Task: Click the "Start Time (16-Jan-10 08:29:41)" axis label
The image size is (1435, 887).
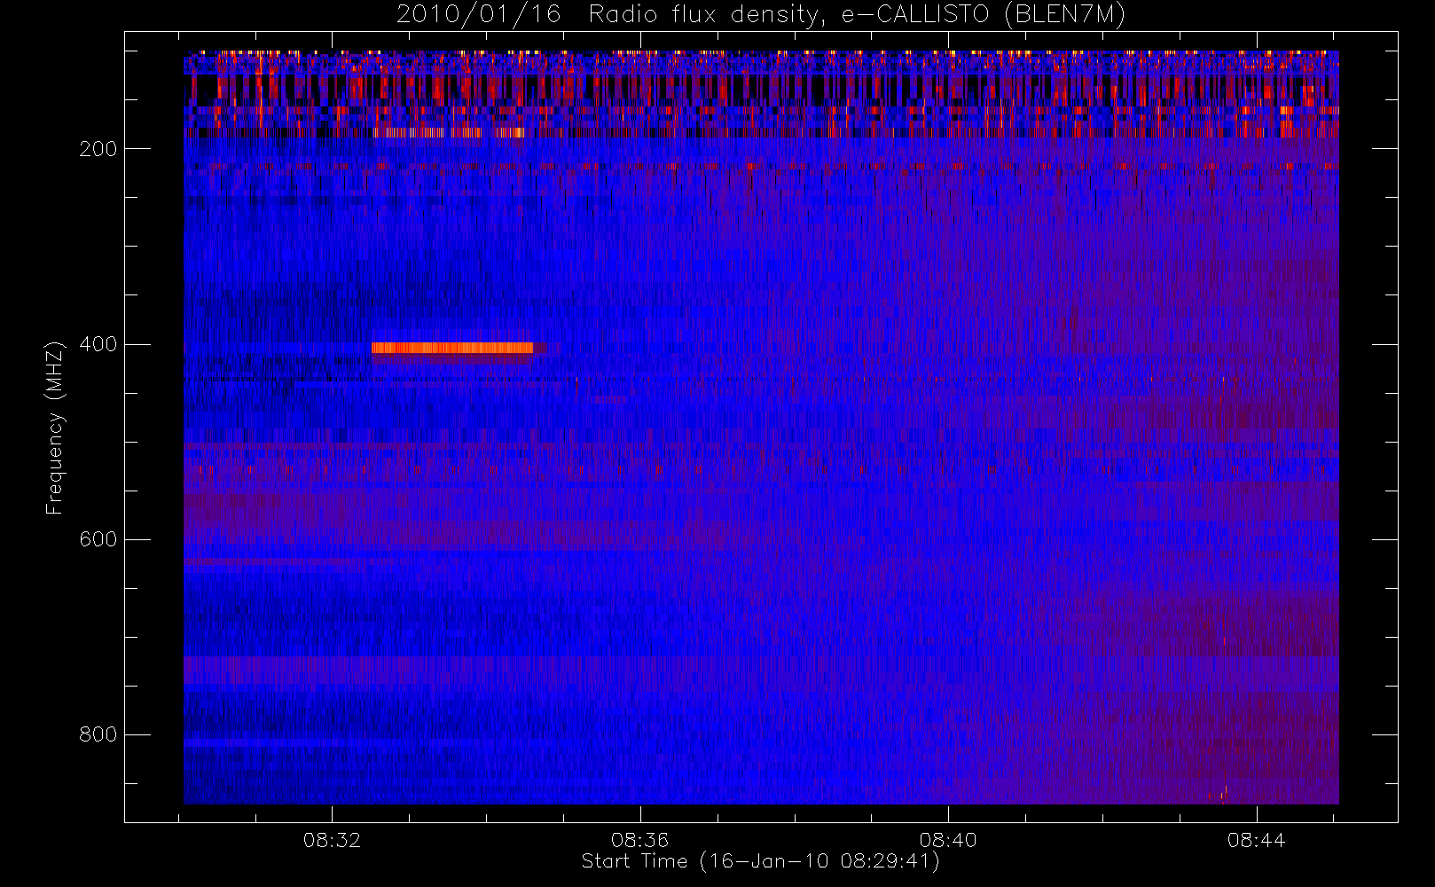Action: point(761,861)
